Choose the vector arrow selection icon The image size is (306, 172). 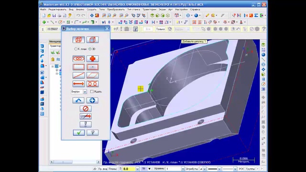(x=78, y=84)
